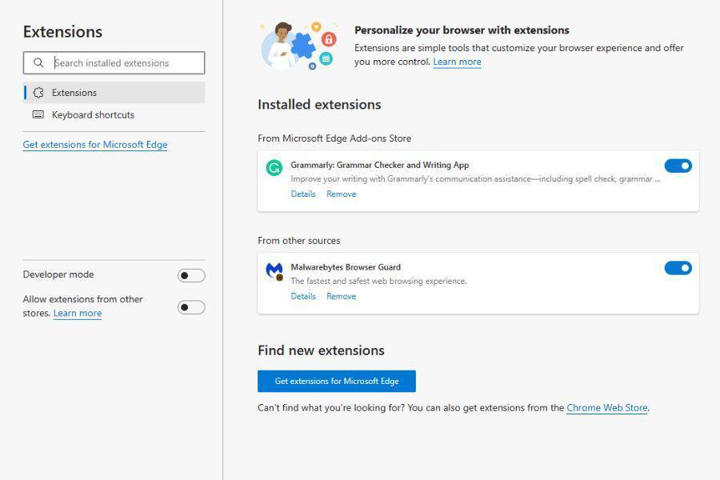Click the personalize browser illustration

[299, 46]
